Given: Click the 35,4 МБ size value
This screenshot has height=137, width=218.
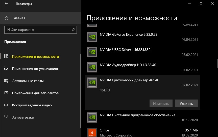Looking at the screenshot, I should coord(191,130).
